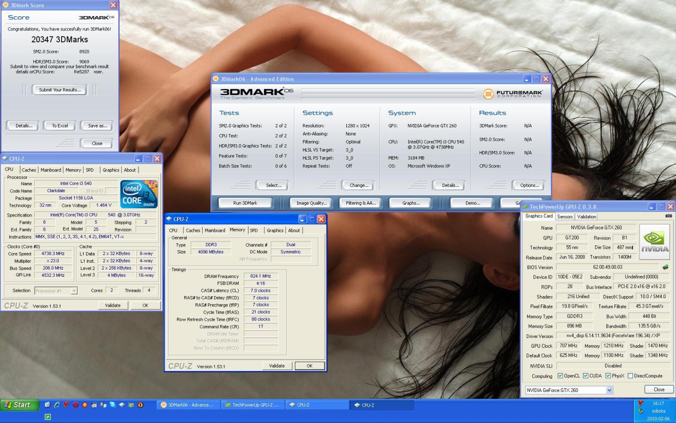Click the BIOS save chip icon in GPU-Z
This screenshot has width=676, height=423.
coord(665,267)
